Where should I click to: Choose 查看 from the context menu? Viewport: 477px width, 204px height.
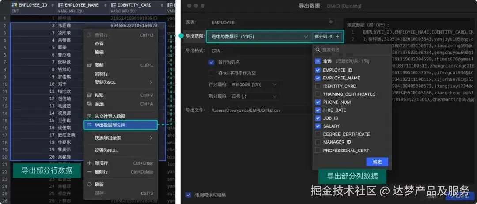point(99,43)
